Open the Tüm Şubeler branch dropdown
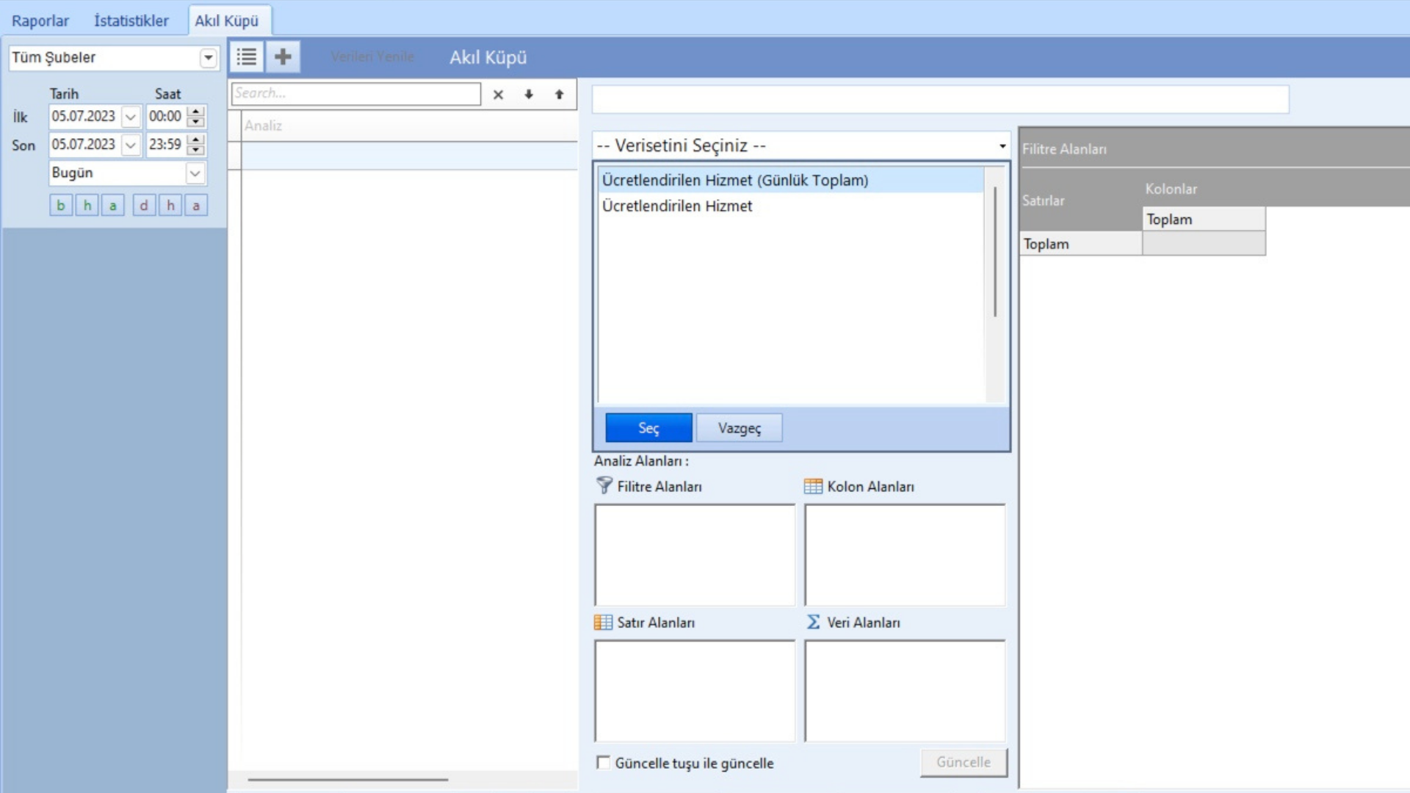This screenshot has height=793, width=1410. click(x=209, y=57)
